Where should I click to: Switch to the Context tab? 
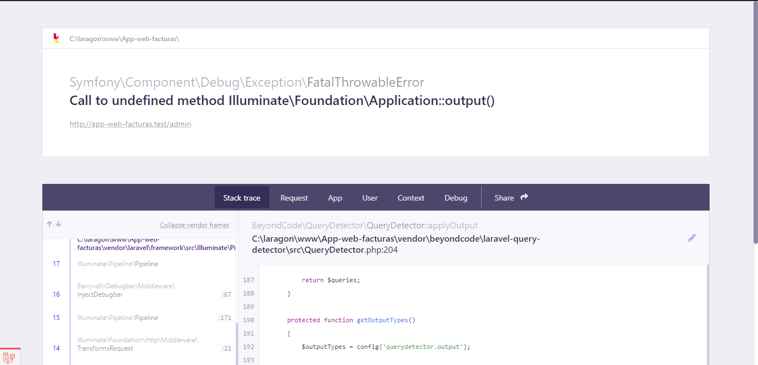tap(411, 198)
